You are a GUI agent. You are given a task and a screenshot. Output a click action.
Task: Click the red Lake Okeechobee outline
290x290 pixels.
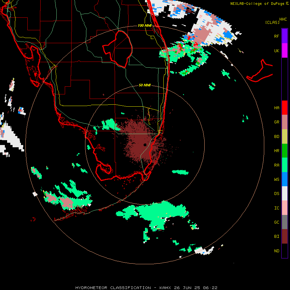[x=117, y=49]
